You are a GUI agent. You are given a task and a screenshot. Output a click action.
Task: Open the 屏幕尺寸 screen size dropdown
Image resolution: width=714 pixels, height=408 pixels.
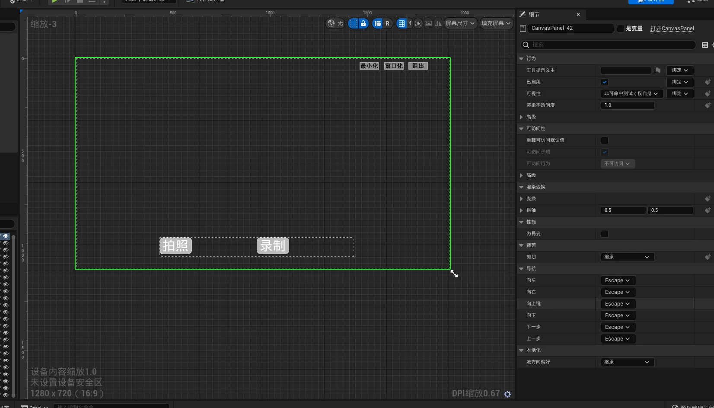(460, 23)
